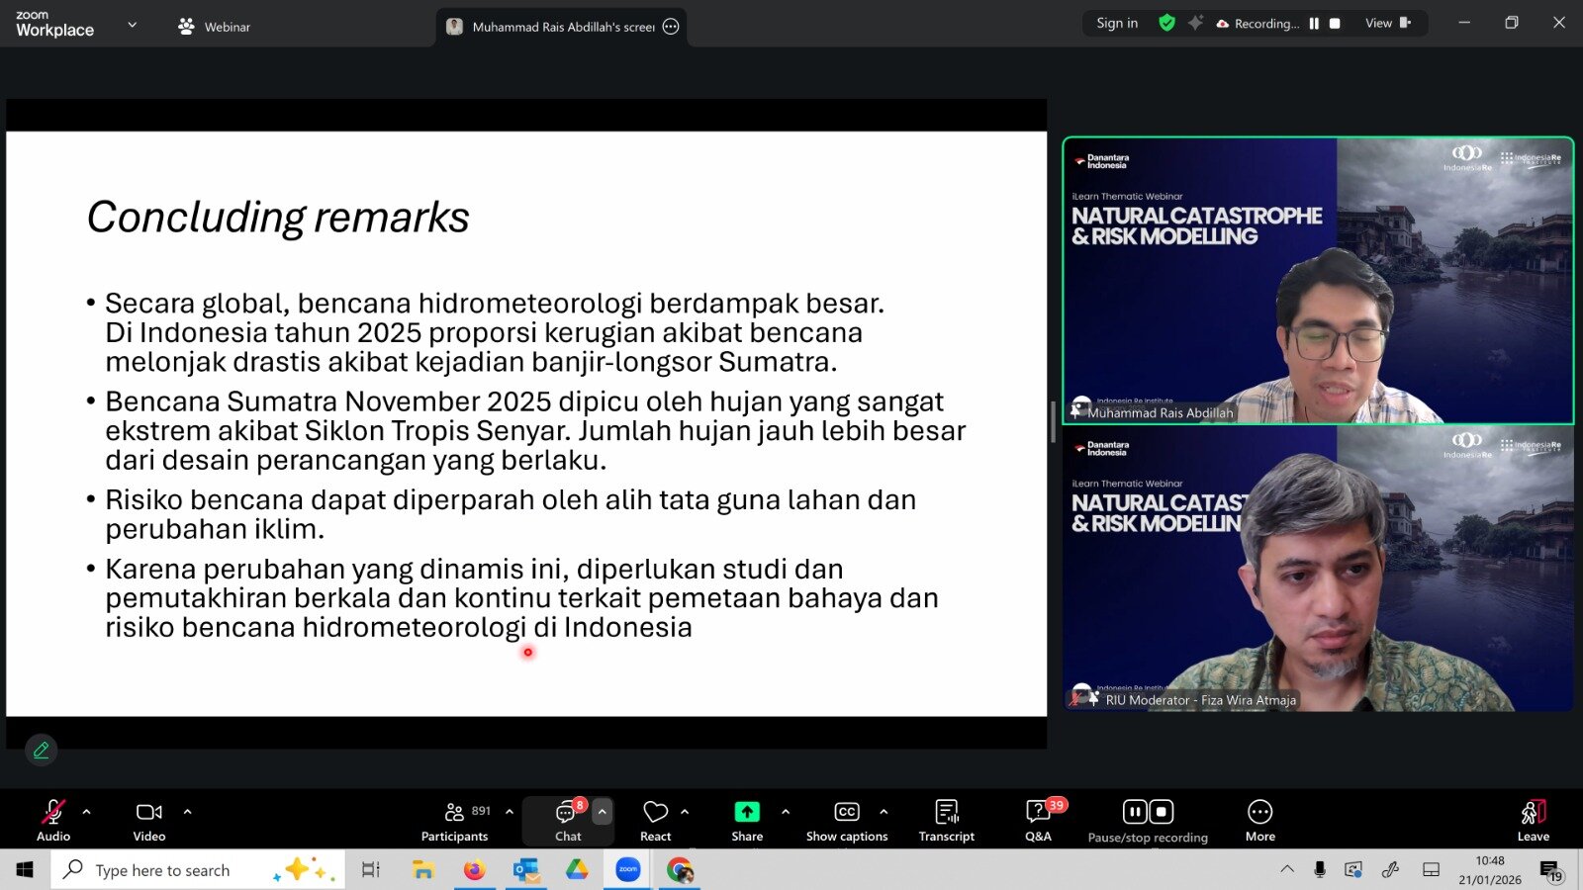This screenshot has height=890, width=1583.
Task: Open Muhammad Rais Abdillah's screen tab options
Action: [671, 27]
